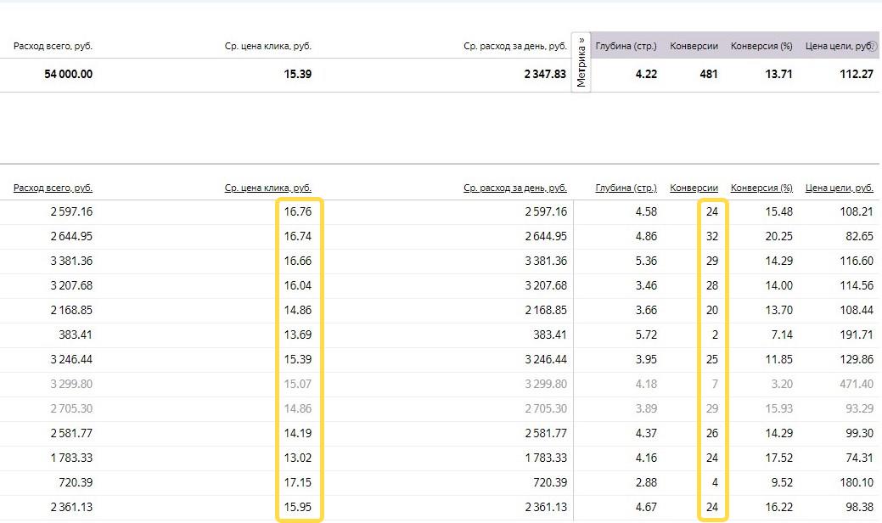Screen dimensions: 882x523
Task: Sort by 'Ср. расход за день, руб.' column
Action: click(x=515, y=188)
